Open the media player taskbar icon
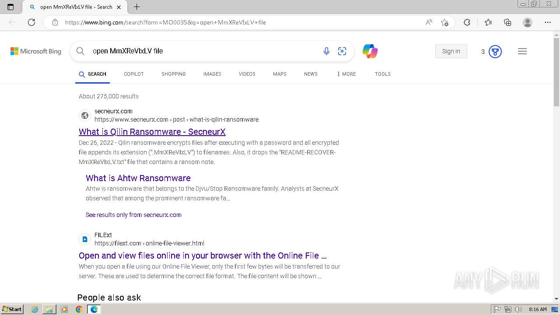 64,309
